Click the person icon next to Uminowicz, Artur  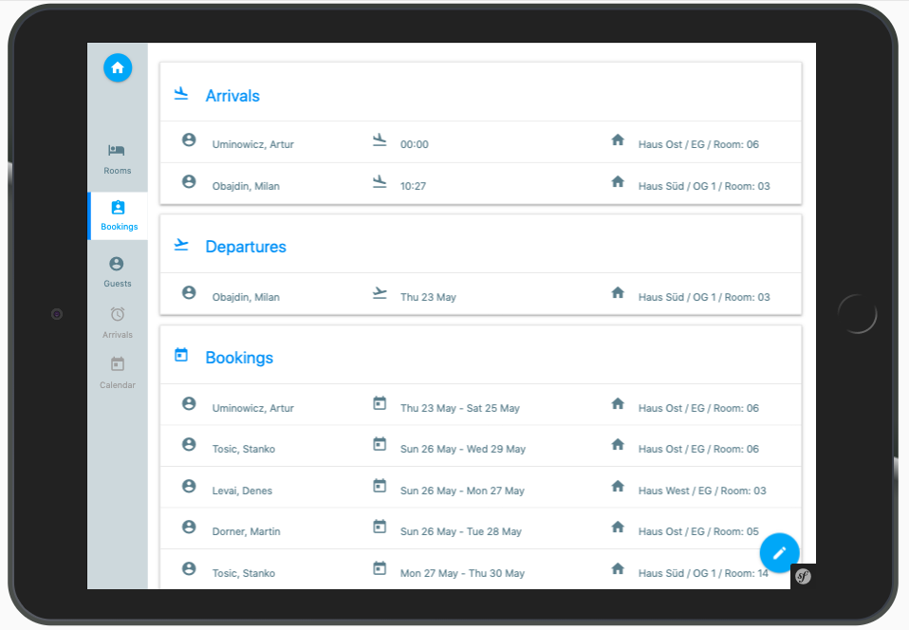point(189,139)
